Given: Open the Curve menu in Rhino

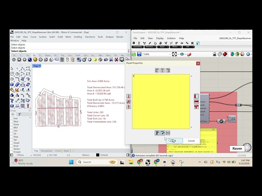Looking at the screenshot, I should 34,37.
